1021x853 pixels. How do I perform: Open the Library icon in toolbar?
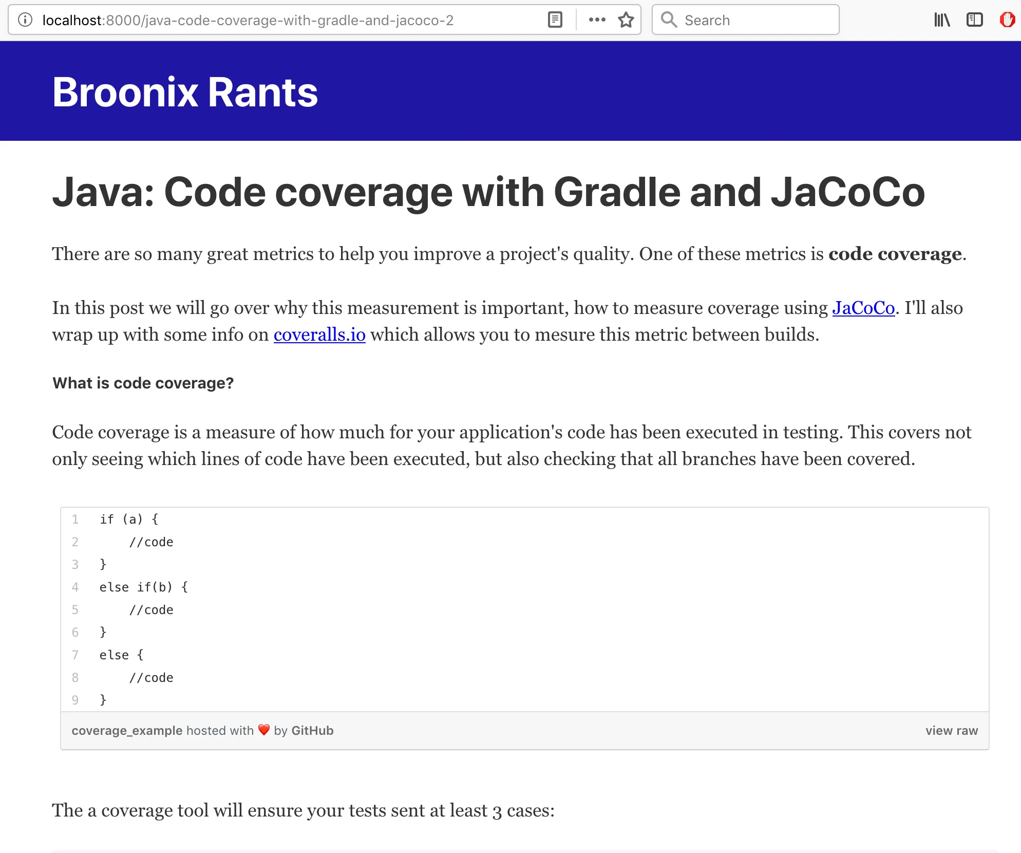coord(942,20)
